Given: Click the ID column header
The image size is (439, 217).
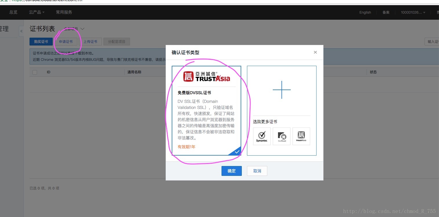Looking at the screenshot, I should pyautogui.click(x=49, y=72).
